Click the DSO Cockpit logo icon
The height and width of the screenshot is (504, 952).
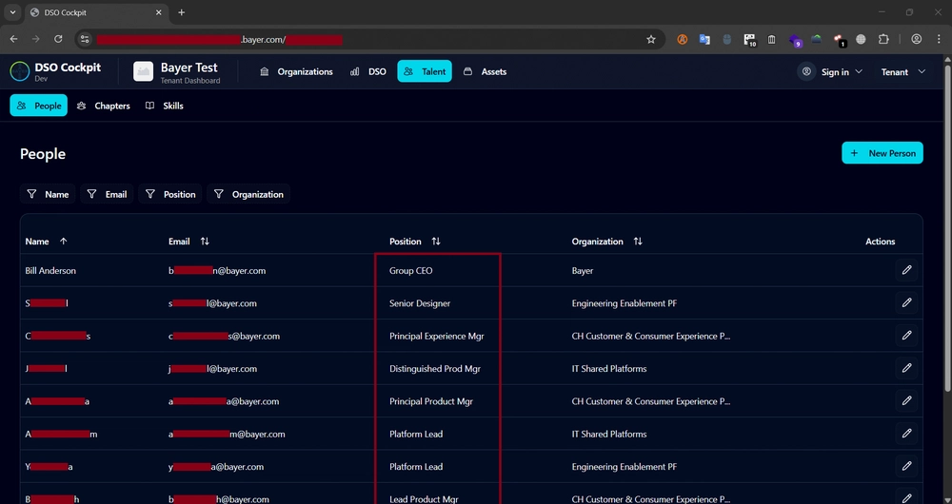tap(20, 71)
